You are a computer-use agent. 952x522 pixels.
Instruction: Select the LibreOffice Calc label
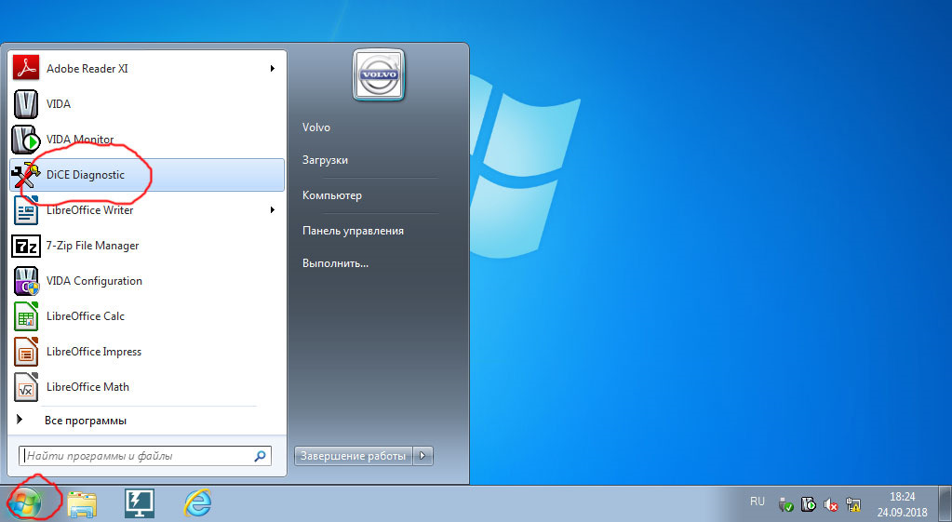coord(86,316)
